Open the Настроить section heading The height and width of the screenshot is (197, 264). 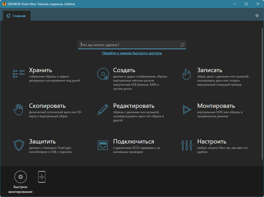coord(212,141)
